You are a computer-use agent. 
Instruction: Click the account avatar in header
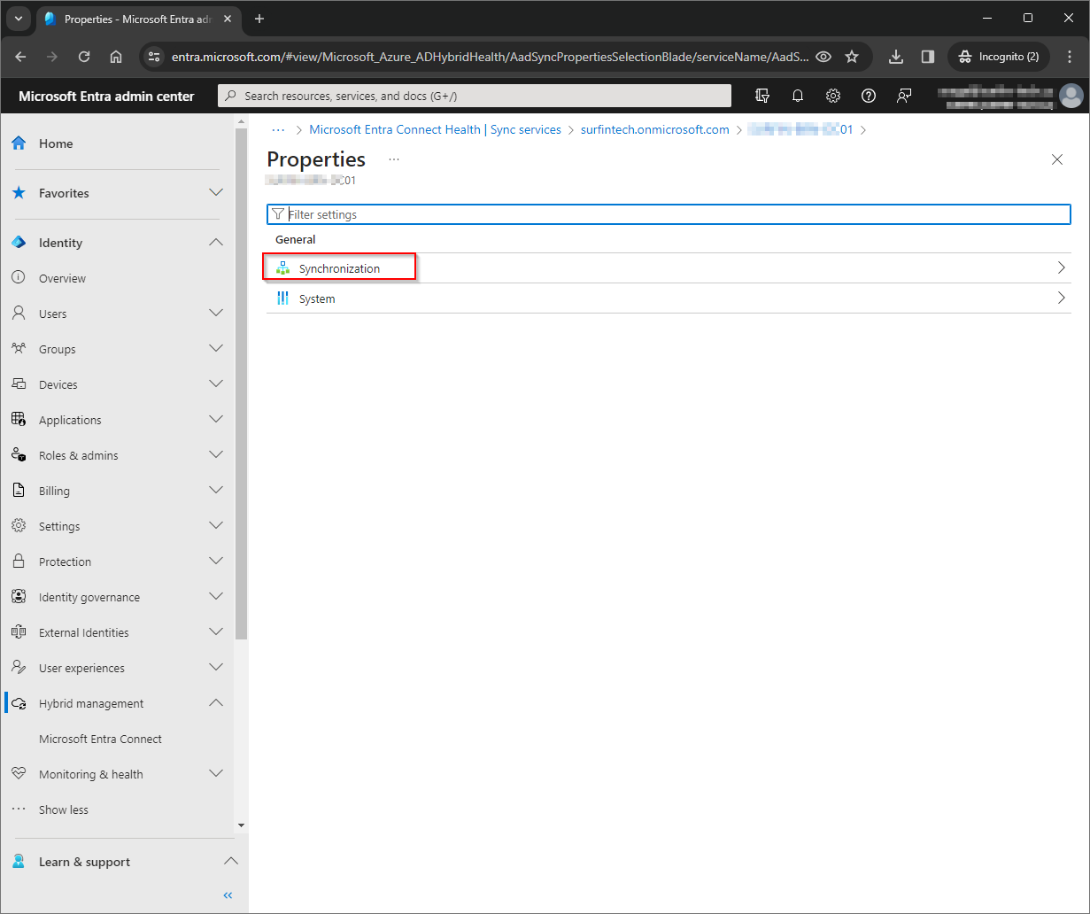click(x=1071, y=96)
